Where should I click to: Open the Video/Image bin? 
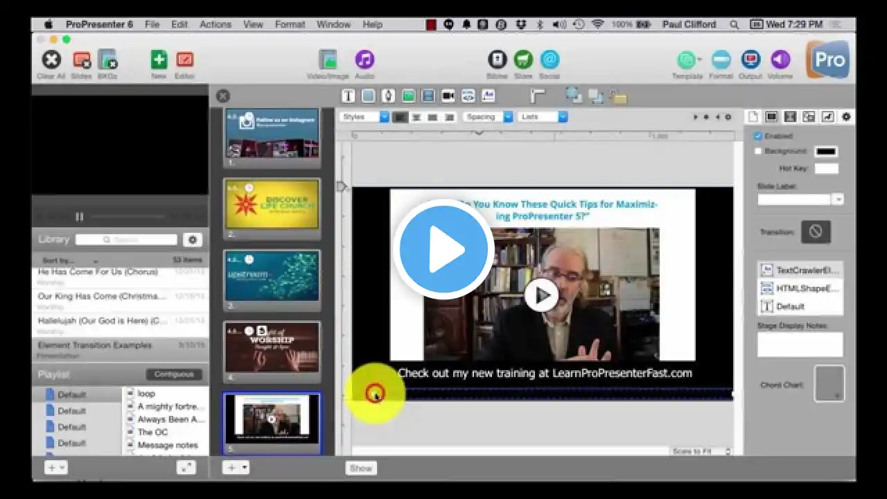(328, 60)
